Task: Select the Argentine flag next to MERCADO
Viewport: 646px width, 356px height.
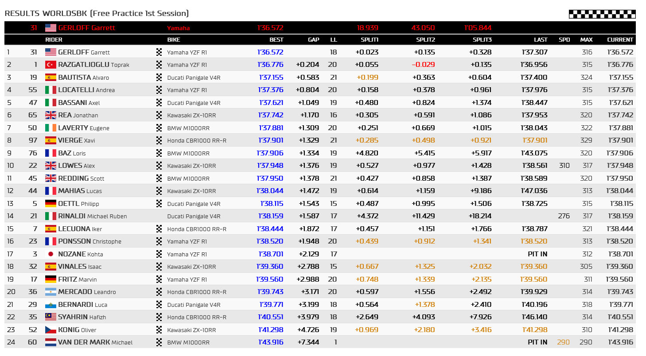Action: pyautogui.click(x=51, y=292)
